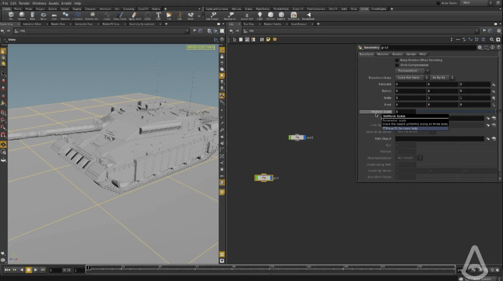Click the Uniform Scale parameter label
Image resolution: width=503 pixels, height=281 pixels.
(381, 112)
